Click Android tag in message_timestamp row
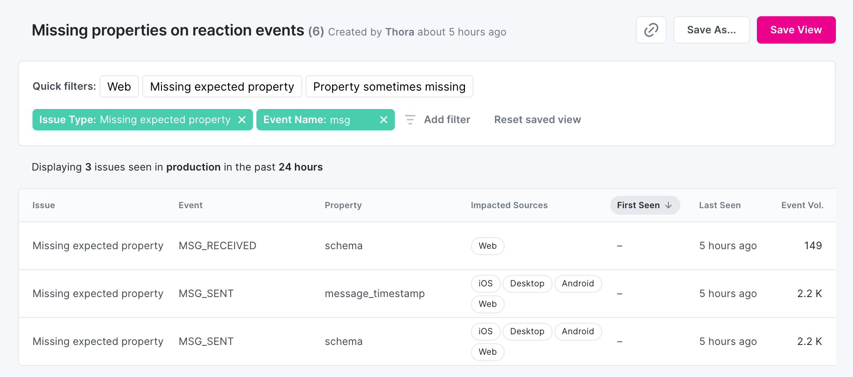Viewport: 853px width, 377px height. [577, 284]
